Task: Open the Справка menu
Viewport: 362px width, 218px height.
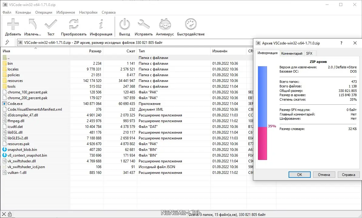Action: (x=109, y=12)
